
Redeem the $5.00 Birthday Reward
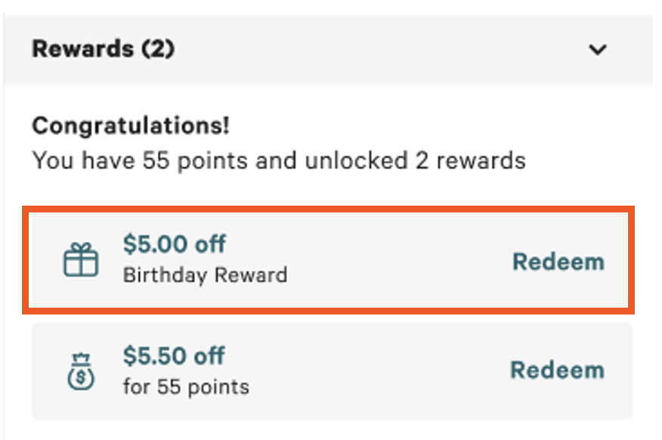click(x=558, y=261)
